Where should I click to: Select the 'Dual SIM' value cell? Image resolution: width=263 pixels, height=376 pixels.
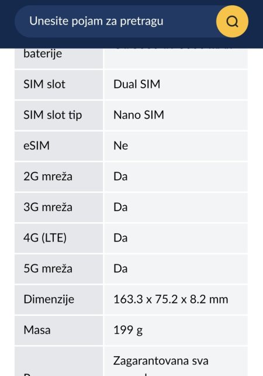(x=176, y=84)
